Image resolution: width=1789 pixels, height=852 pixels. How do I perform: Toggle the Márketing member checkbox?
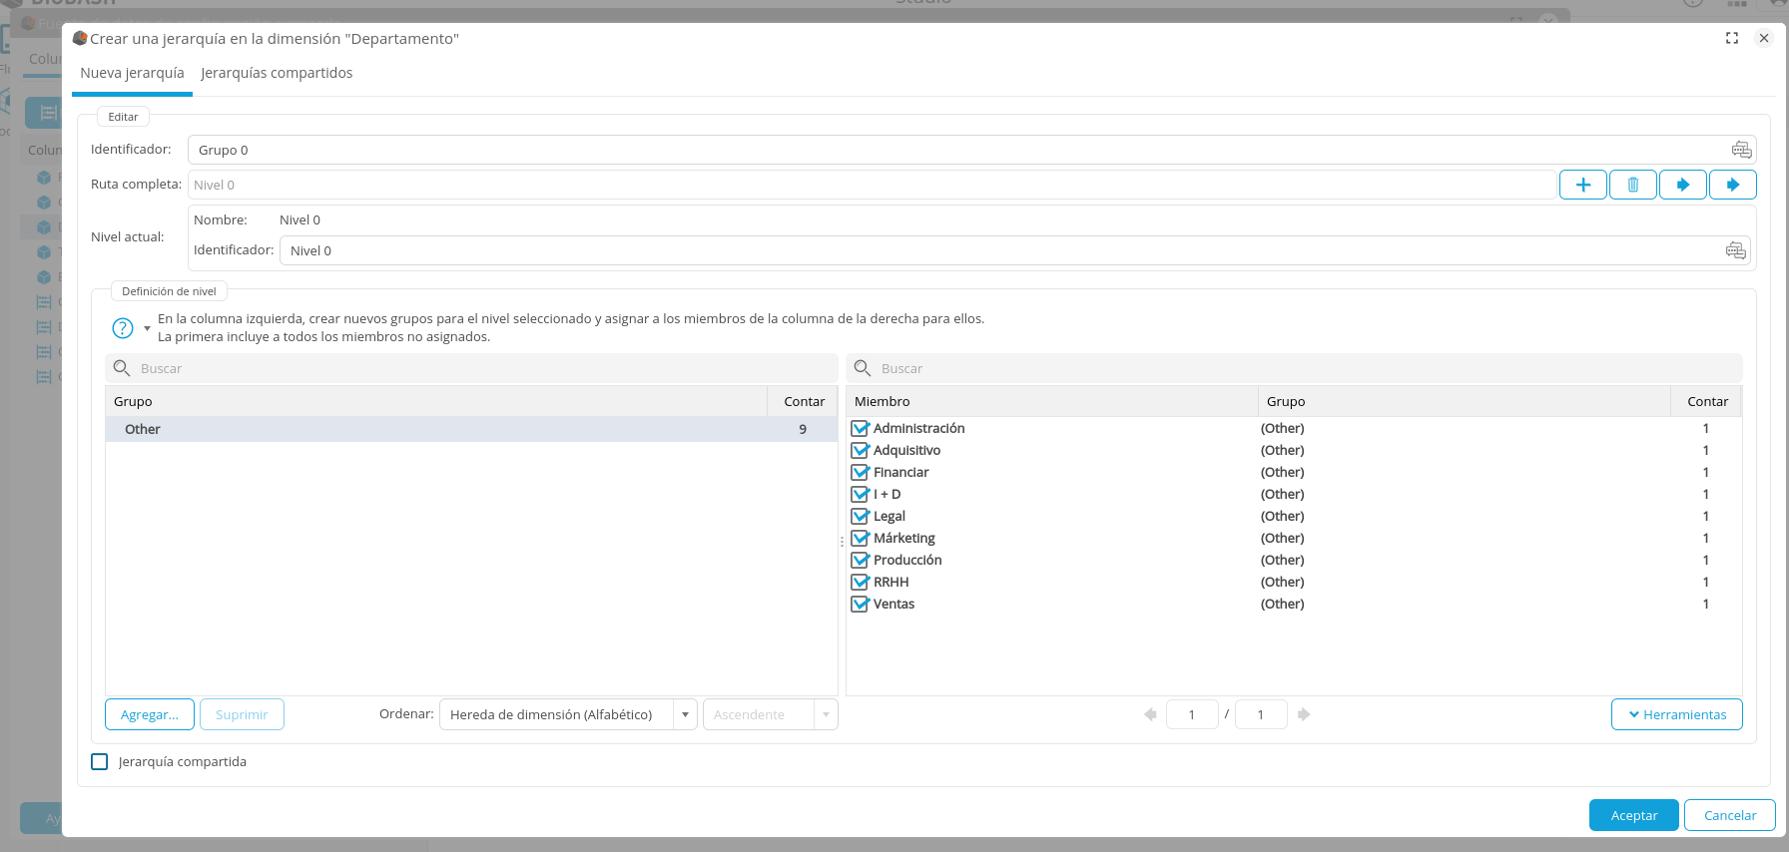[860, 538]
